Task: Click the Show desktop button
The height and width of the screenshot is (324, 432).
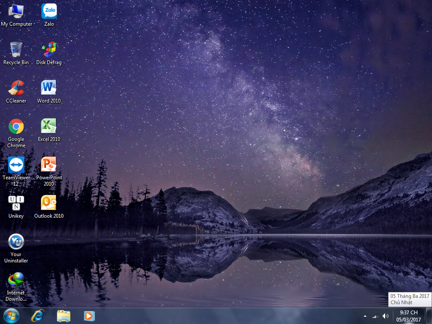Action: point(429,316)
